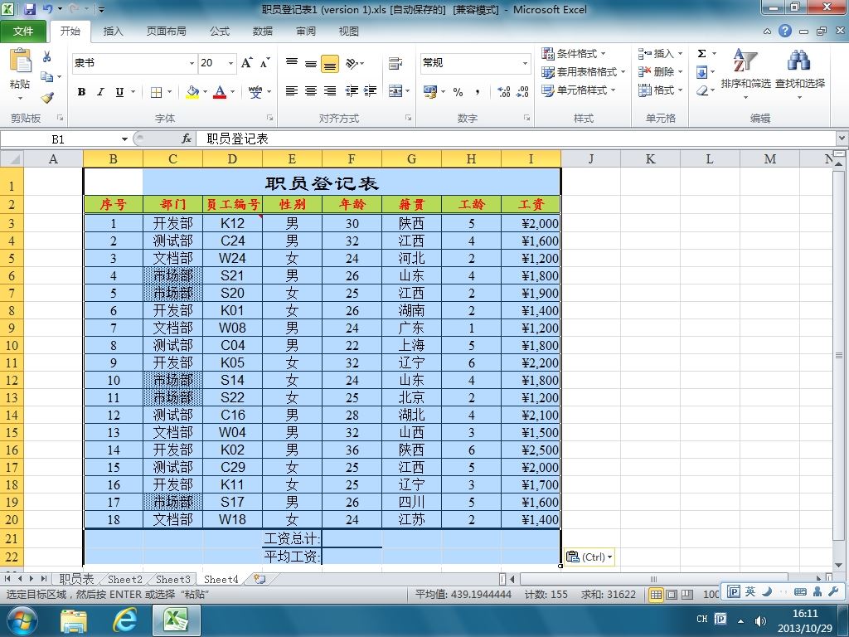The width and height of the screenshot is (849, 637).
Task: Open the 查找和选择 find and select menu
Action: point(800,74)
